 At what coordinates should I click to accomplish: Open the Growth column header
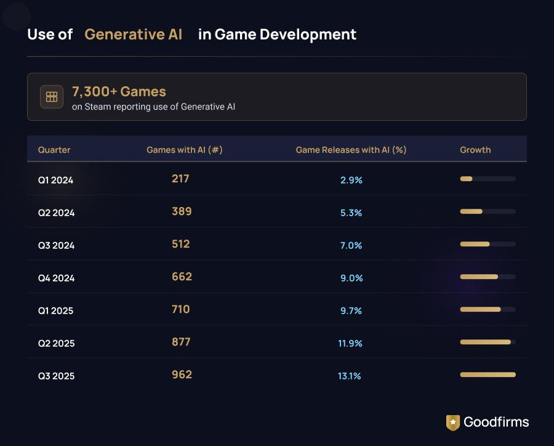point(475,150)
